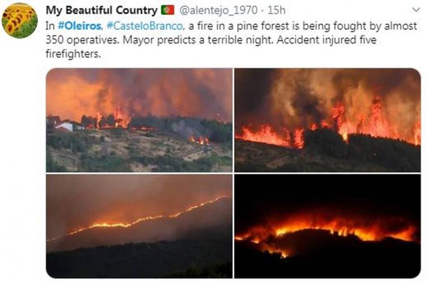
Task: Click the phrase 'Accident injured five'
Action: tap(327, 40)
